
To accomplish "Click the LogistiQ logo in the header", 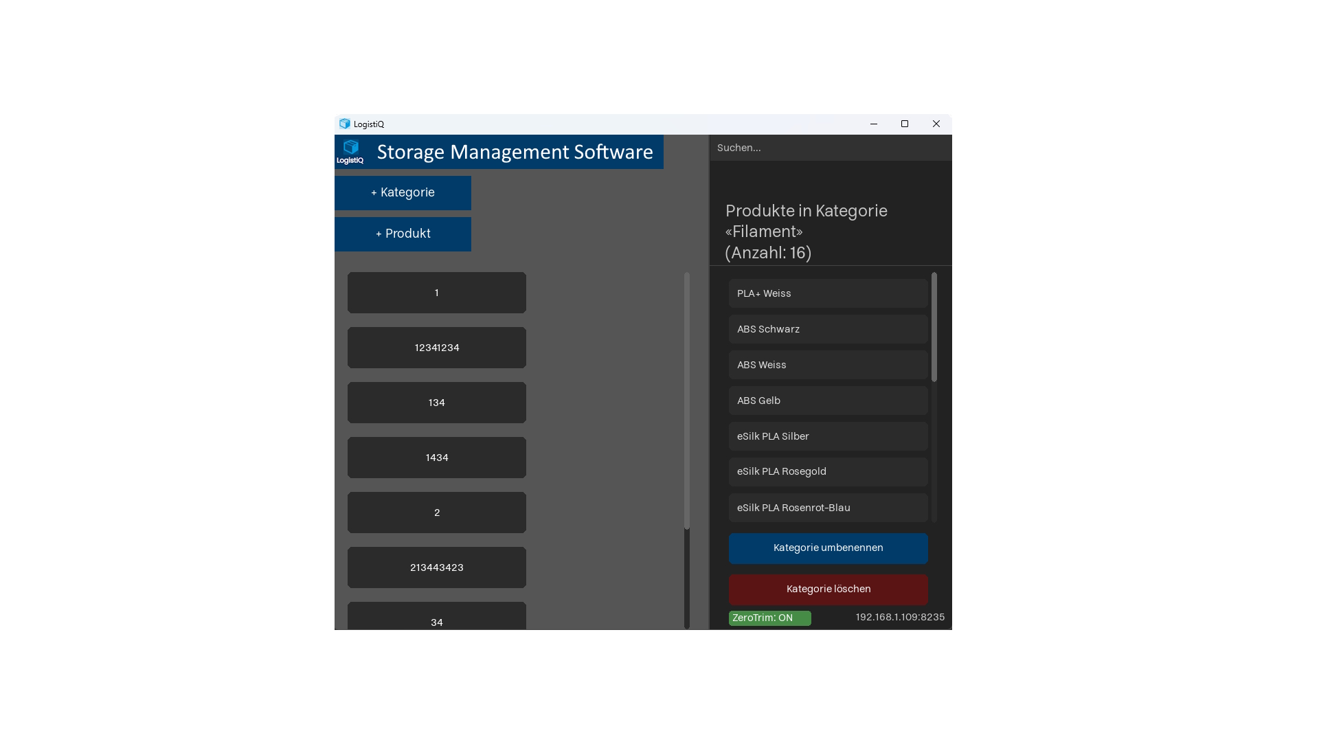I will coord(351,152).
